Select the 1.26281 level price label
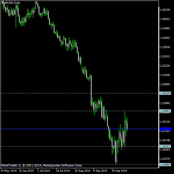The height and width of the screenshot is (174, 174). (x=165, y=146)
